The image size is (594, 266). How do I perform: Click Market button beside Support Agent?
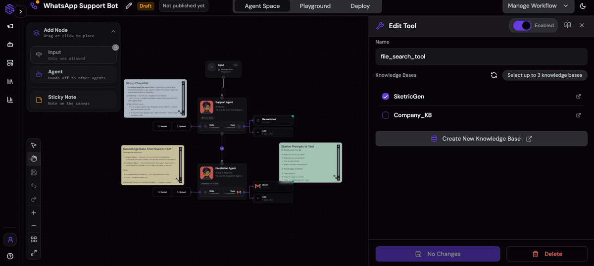point(162,126)
